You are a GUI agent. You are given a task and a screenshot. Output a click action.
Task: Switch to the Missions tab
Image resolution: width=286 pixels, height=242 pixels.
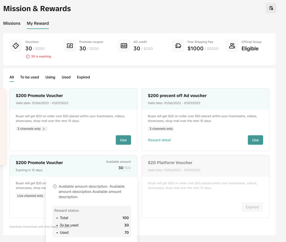12,23
